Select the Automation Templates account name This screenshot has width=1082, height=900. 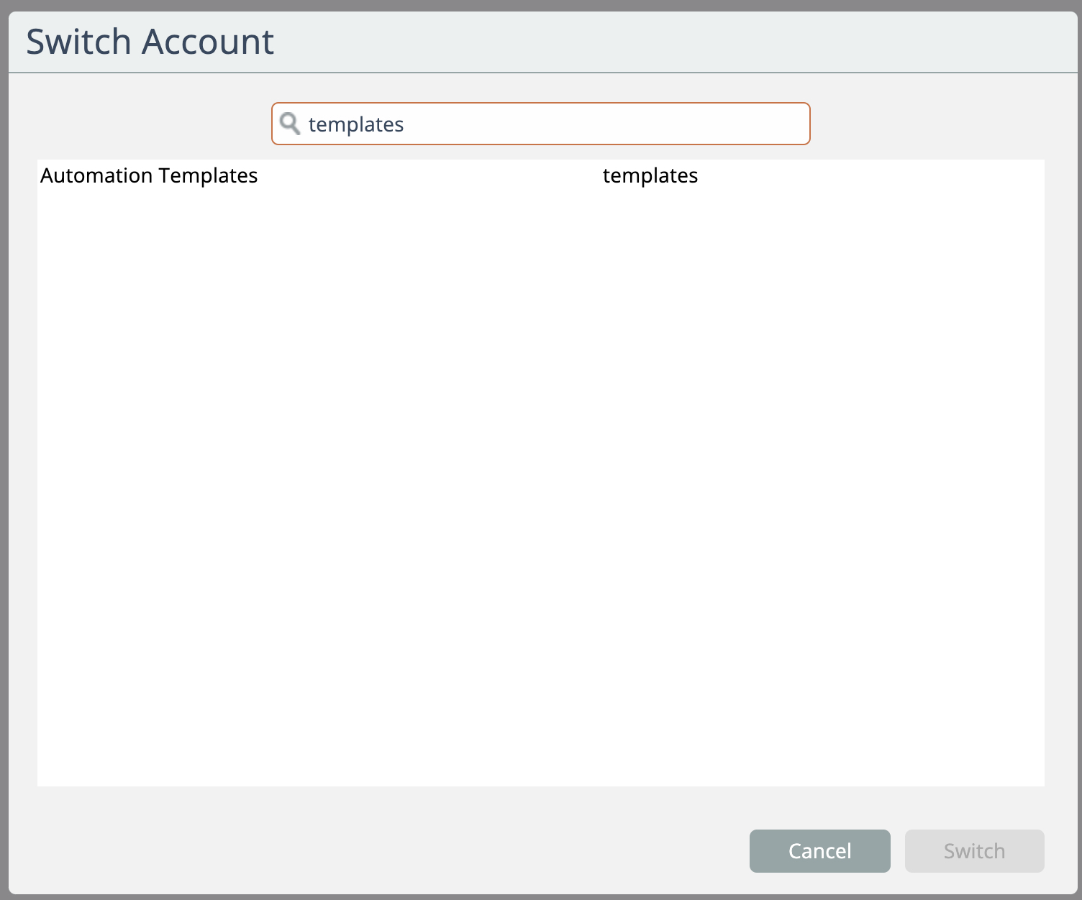(149, 175)
